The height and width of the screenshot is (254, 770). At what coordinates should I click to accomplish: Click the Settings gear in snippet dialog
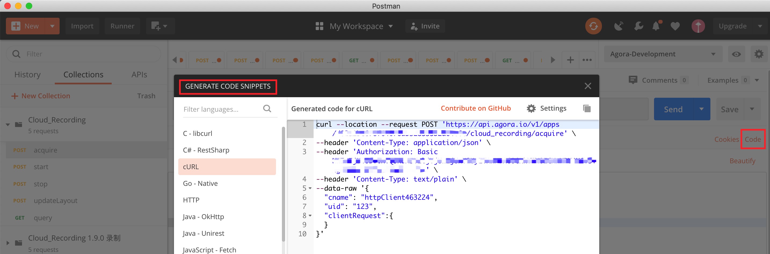(531, 108)
